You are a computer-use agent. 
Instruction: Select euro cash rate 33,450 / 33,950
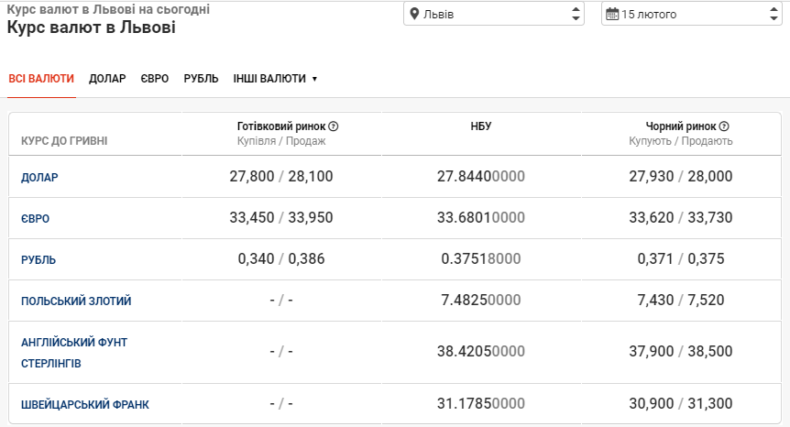point(281,217)
